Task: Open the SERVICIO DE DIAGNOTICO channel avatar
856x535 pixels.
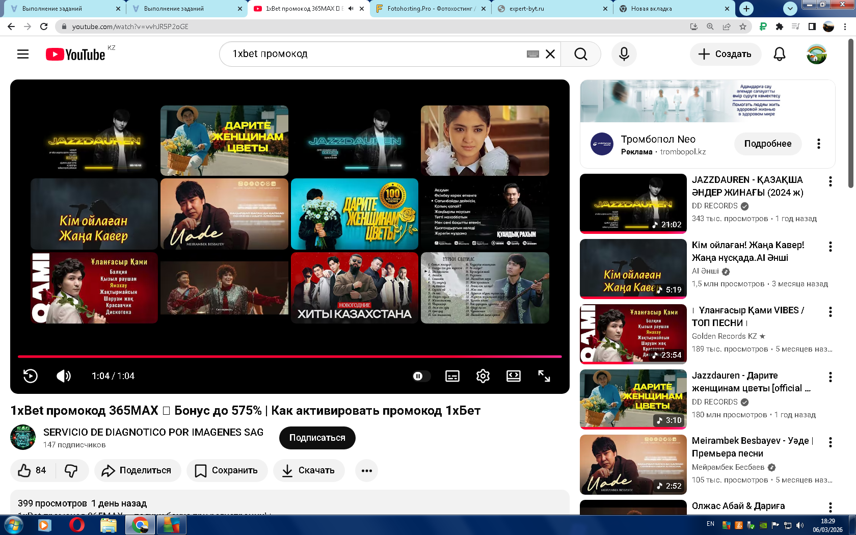Action: [23, 437]
